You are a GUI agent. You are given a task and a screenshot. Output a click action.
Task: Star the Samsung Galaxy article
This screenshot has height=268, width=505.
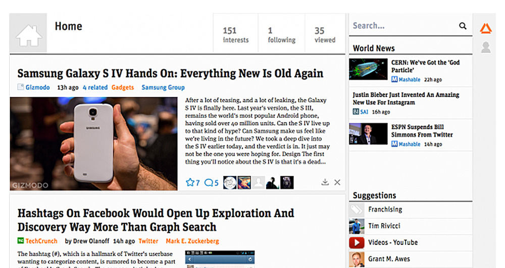[190, 182]
